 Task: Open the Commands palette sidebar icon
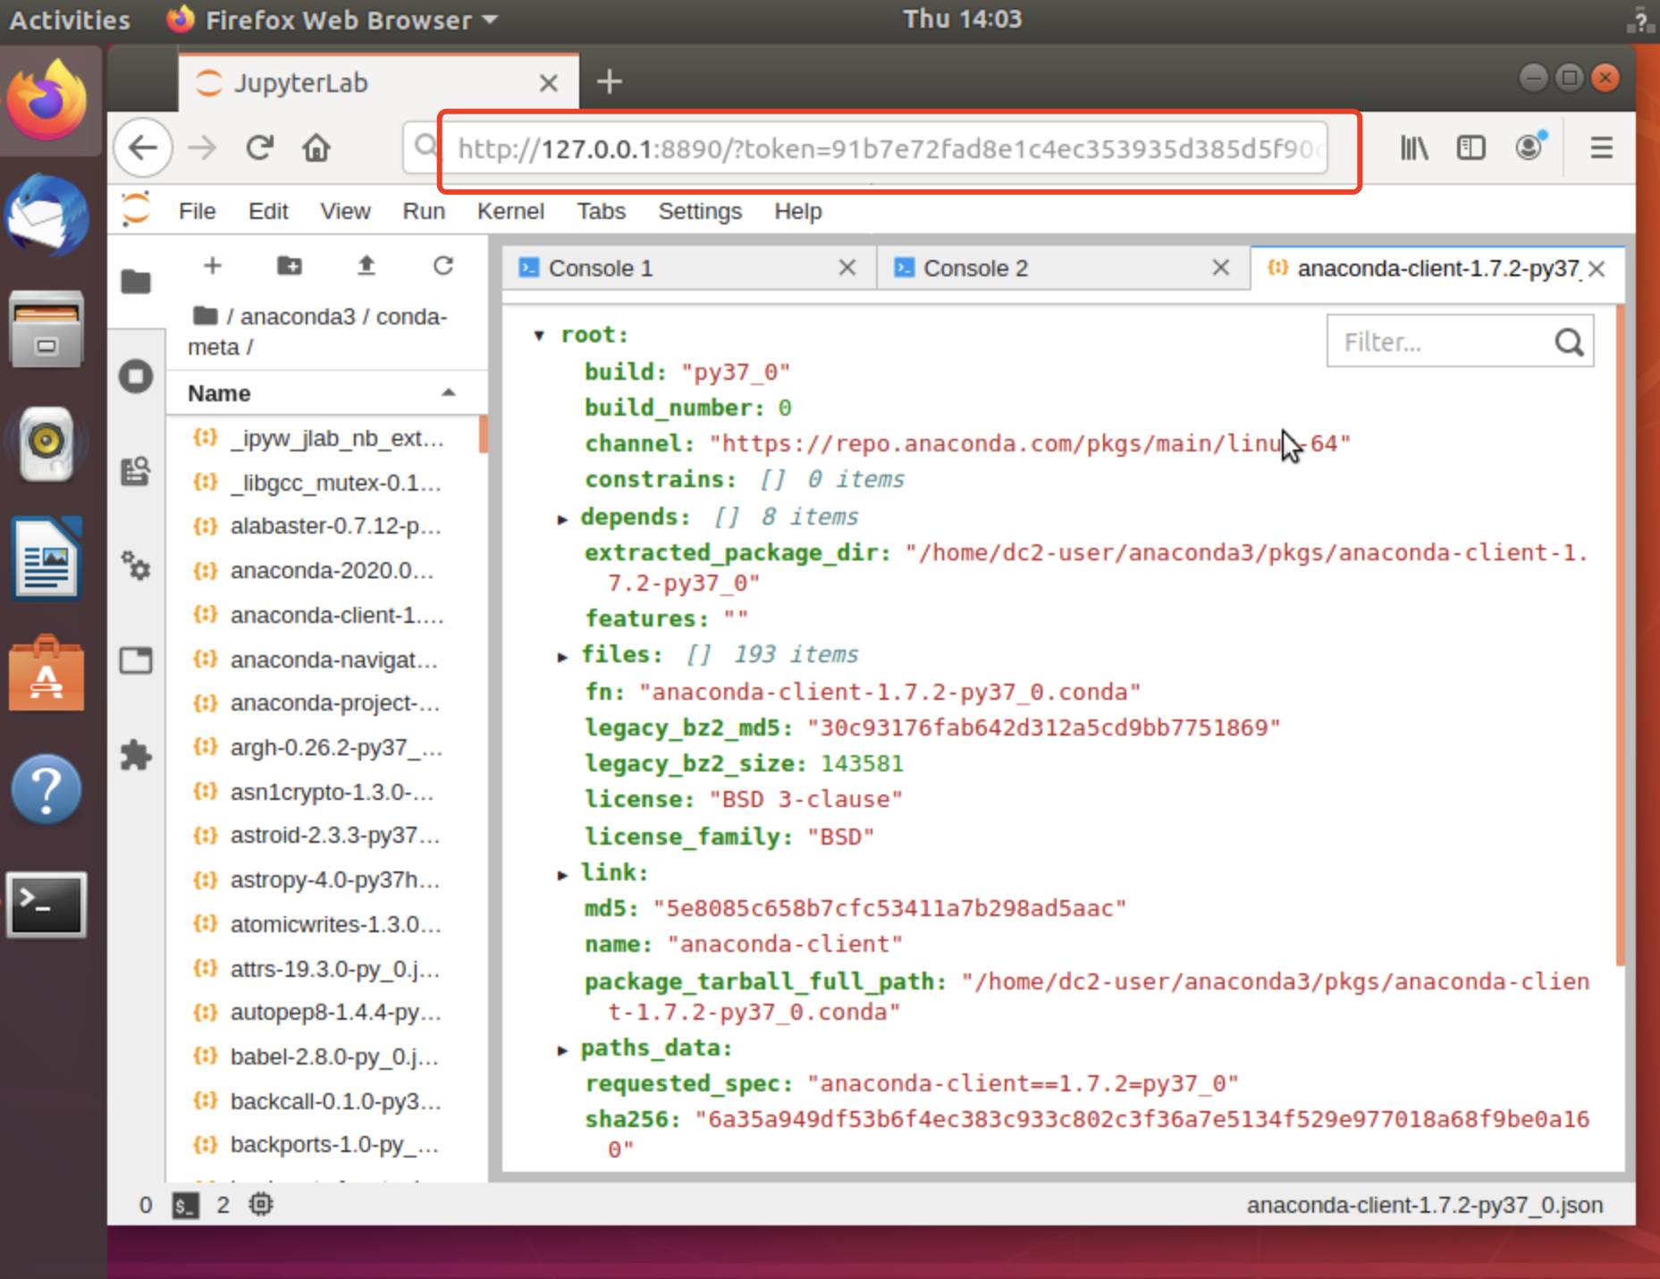[x=136, y=471]
